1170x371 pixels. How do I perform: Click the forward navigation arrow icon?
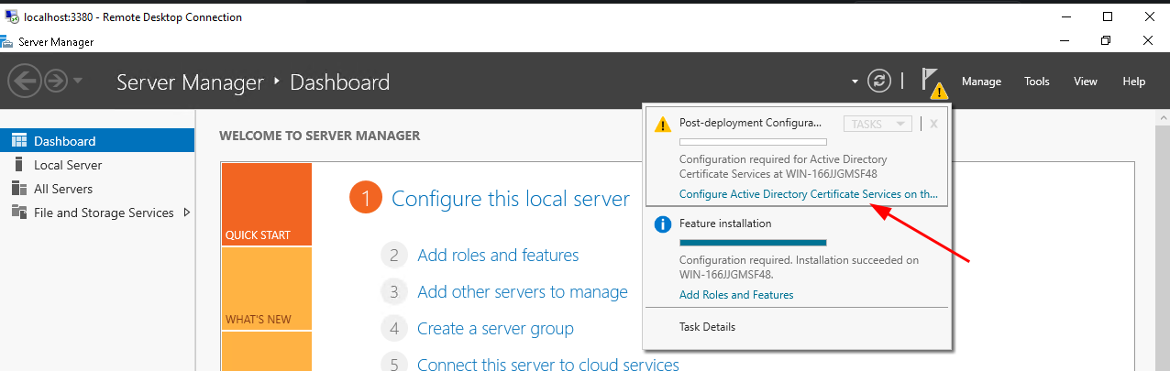pos(56,82)
